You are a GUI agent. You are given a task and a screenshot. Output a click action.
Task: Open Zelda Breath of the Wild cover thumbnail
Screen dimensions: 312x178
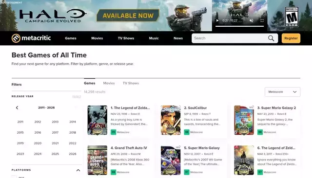coord(244,160)
